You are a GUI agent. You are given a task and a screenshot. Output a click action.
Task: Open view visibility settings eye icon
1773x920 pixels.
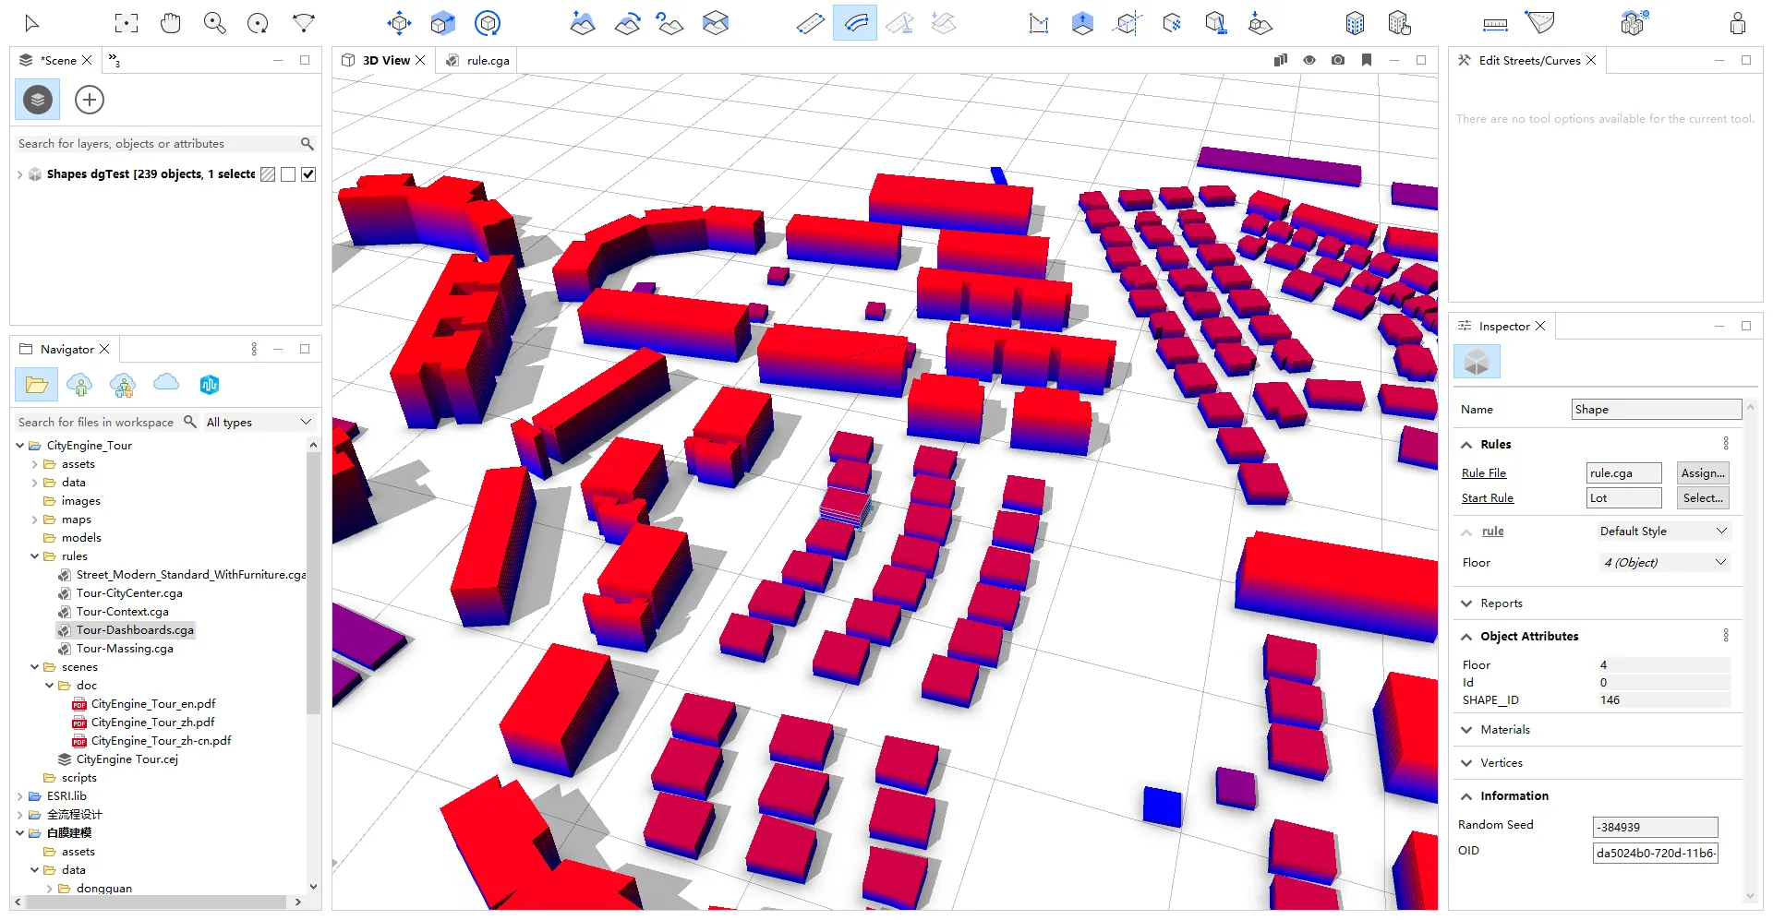(x=1309, y=60)
